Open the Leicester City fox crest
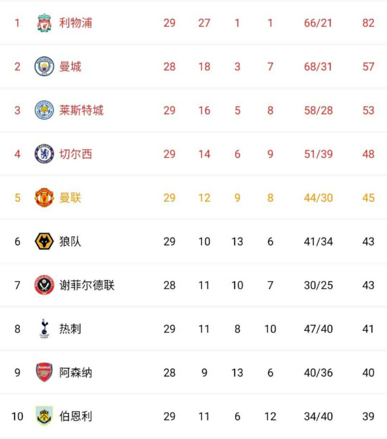Image resolution: width=387 pixels, height=439 pixels. pyautogui.click(x=44, y=110)
